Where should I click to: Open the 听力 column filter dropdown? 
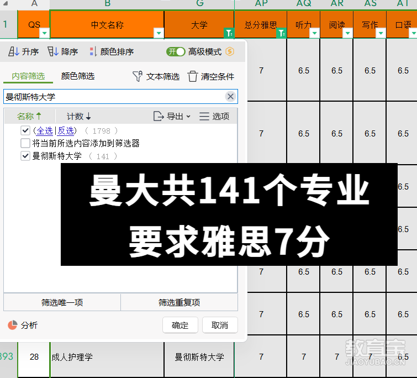[315, 33]
